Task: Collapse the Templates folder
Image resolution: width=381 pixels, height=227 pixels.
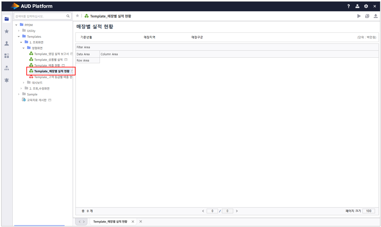Action: pyautogui.click(x=19, y=36)
